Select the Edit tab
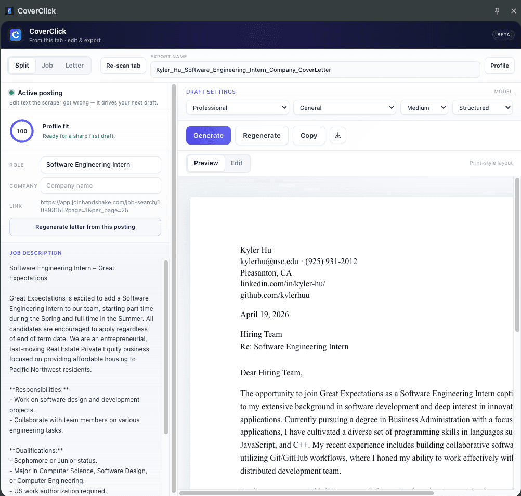Screen dimensions: 521x496 [237, 163]
